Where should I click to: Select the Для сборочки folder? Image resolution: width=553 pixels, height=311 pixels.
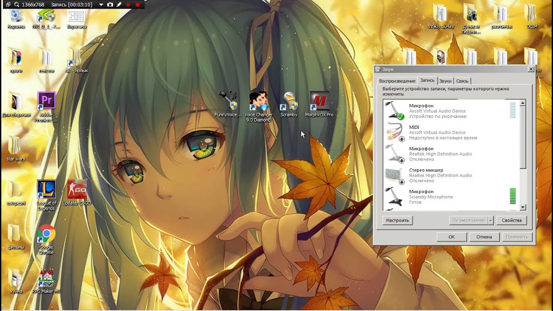(x=16, y=105)
